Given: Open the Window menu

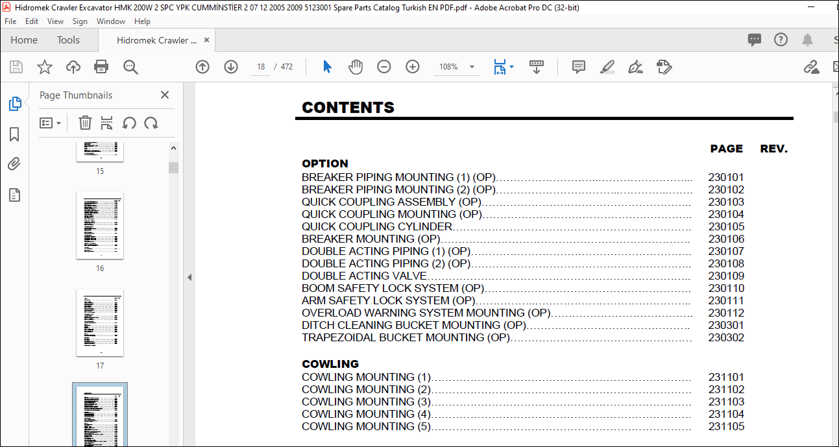Looking at the screenshot, I should click(111, 21).
